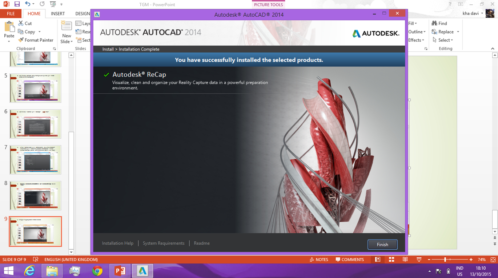Click Find in the Editing group
The image size is (498, 278).
439,23
